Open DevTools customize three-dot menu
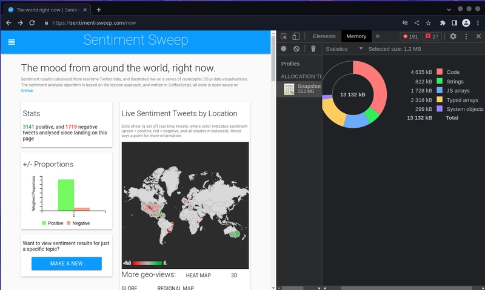Image resolution: width=485 pixels, height=290 pixels. pyautogui.click(x=466, y=36)
